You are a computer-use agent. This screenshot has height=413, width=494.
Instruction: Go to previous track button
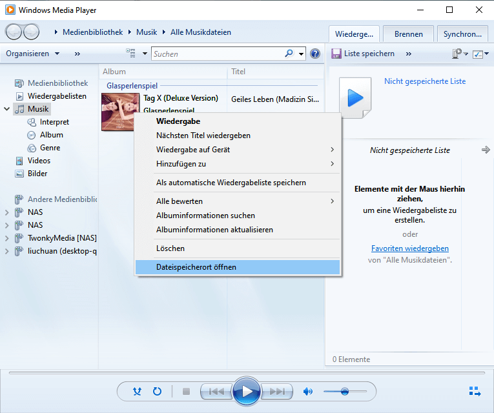point(216,391)
